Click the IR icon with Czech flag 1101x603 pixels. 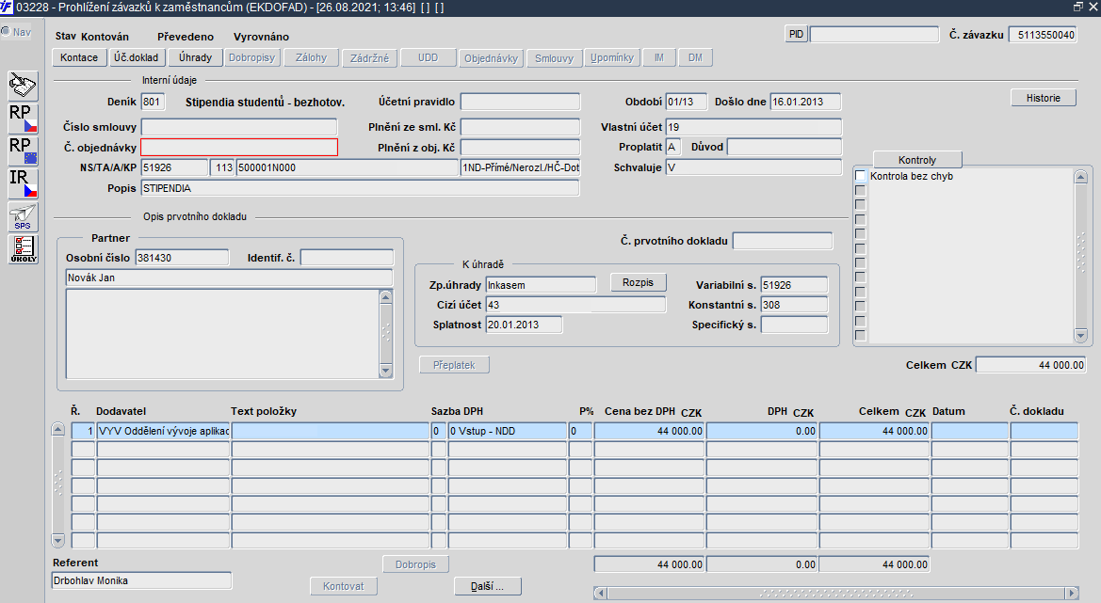(x=24, y=183)
